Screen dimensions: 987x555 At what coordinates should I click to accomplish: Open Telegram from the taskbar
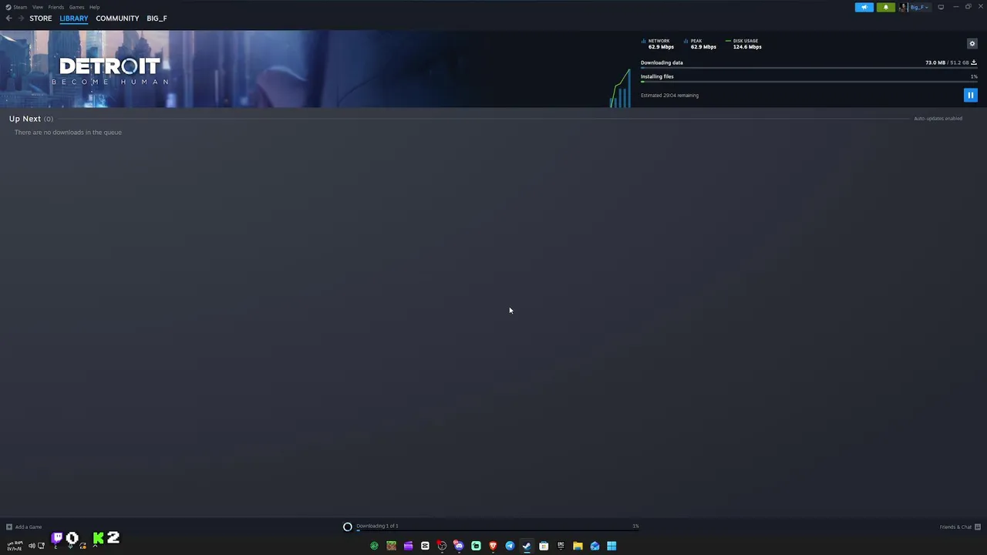coord(510,546)
